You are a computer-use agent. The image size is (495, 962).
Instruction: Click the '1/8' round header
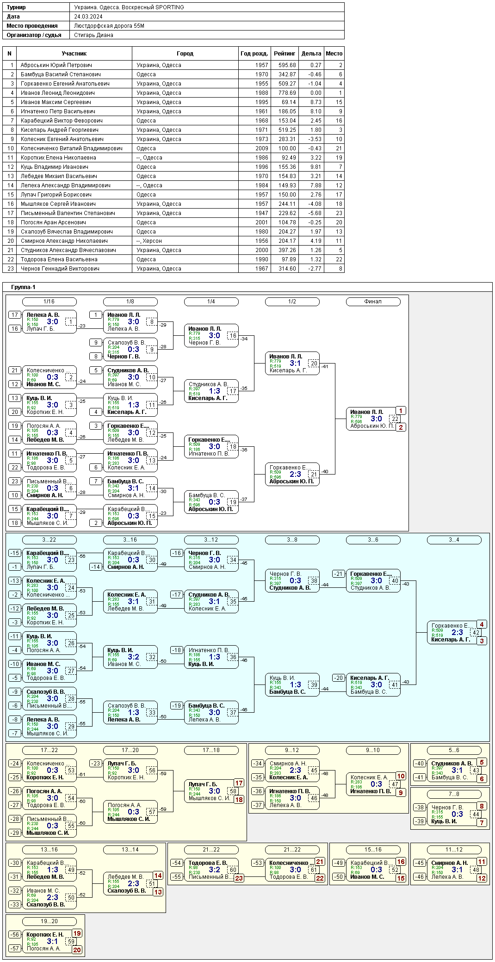click(130, 302)
